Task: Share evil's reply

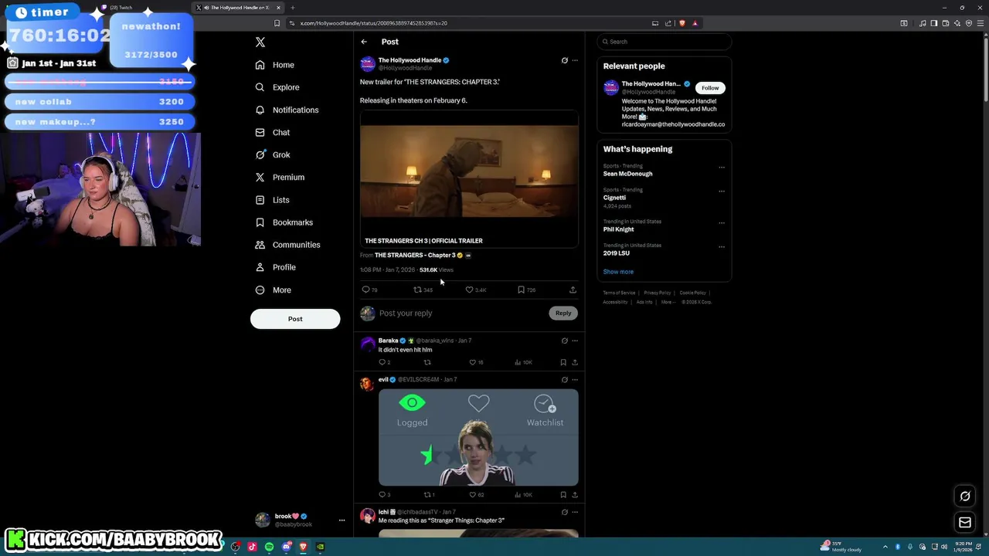Action: tap(575, 494)
